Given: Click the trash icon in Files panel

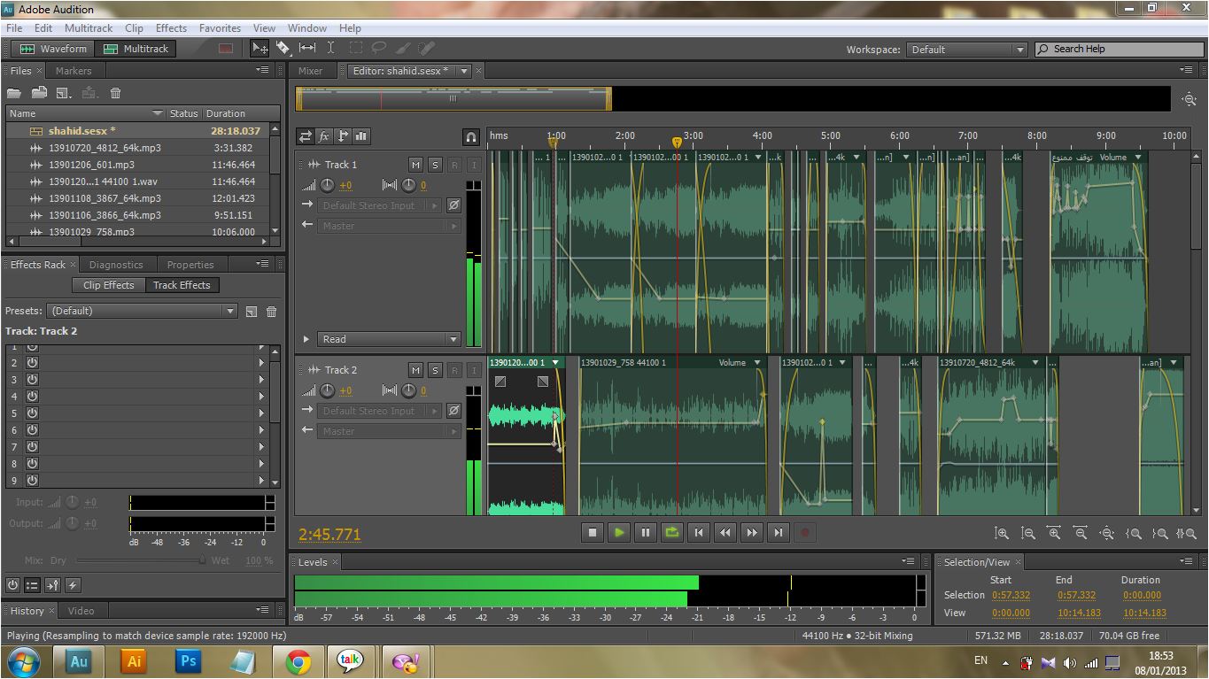Looking at the screenshot, I should [115, 93].
